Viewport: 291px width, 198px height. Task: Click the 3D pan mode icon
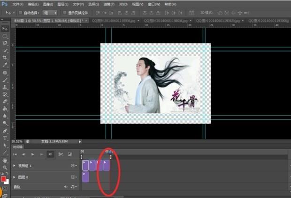pos(233,13)
